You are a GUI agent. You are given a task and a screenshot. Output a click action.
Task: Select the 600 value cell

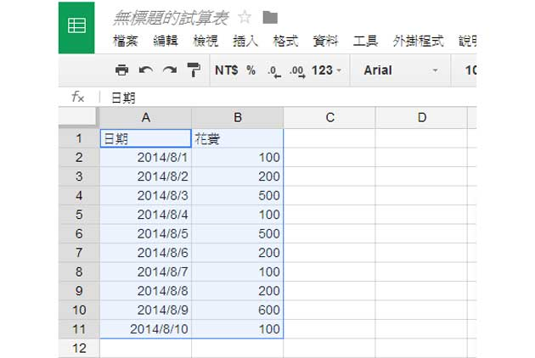tap(238, 310)
